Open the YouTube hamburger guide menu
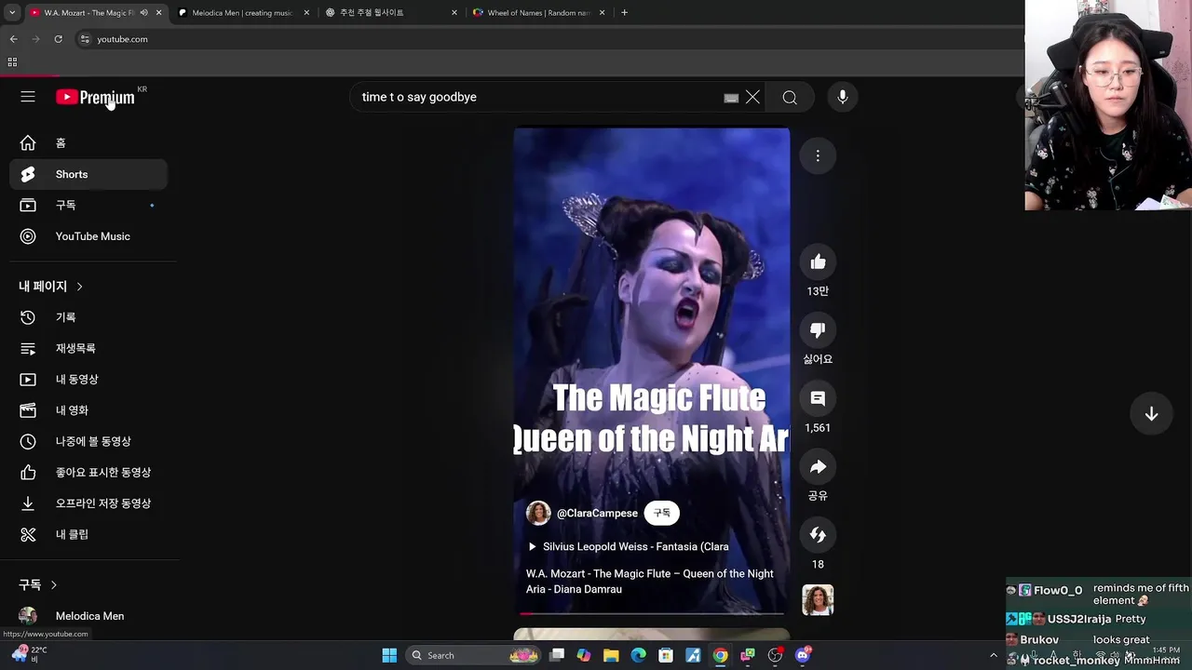1192x670 pixels. [x=28, y=97]
